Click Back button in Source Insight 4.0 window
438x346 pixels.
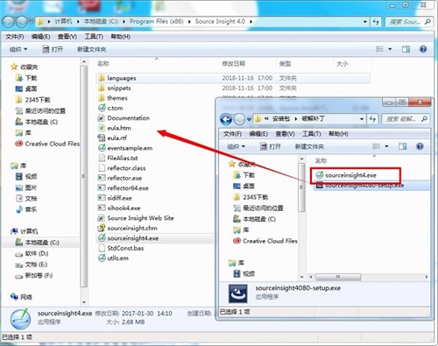pyautogui.click(x=9, y=22)
